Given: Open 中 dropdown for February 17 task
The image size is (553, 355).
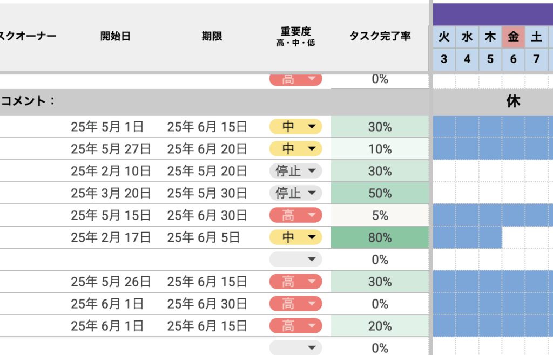Looking at the screenshot, I should tap(311, 237).
